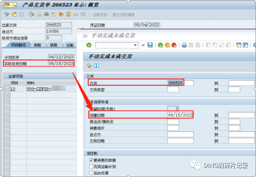The width and height of the screenshot is (256, 177).
Task: Click 计划发货 date 06/12/2023
Action: pyautogui.click(x=61, y=57)
